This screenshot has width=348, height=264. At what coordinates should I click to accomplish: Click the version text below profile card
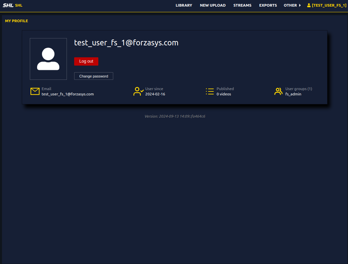point(175,116)
